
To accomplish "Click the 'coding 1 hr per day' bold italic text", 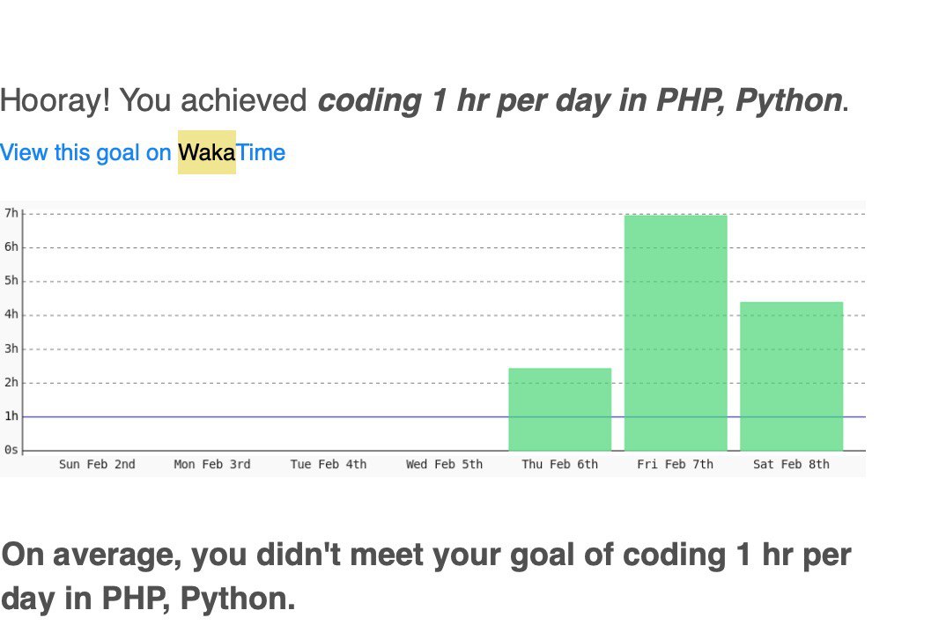I will coord(463,100).
